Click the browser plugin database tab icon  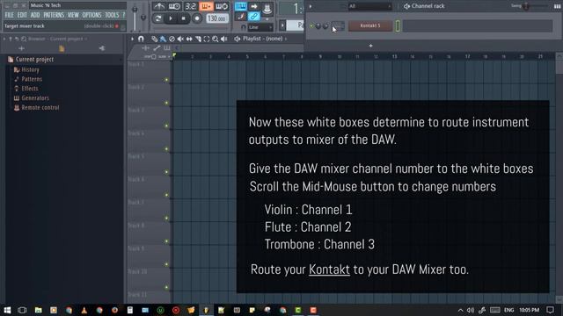(102, 48)
